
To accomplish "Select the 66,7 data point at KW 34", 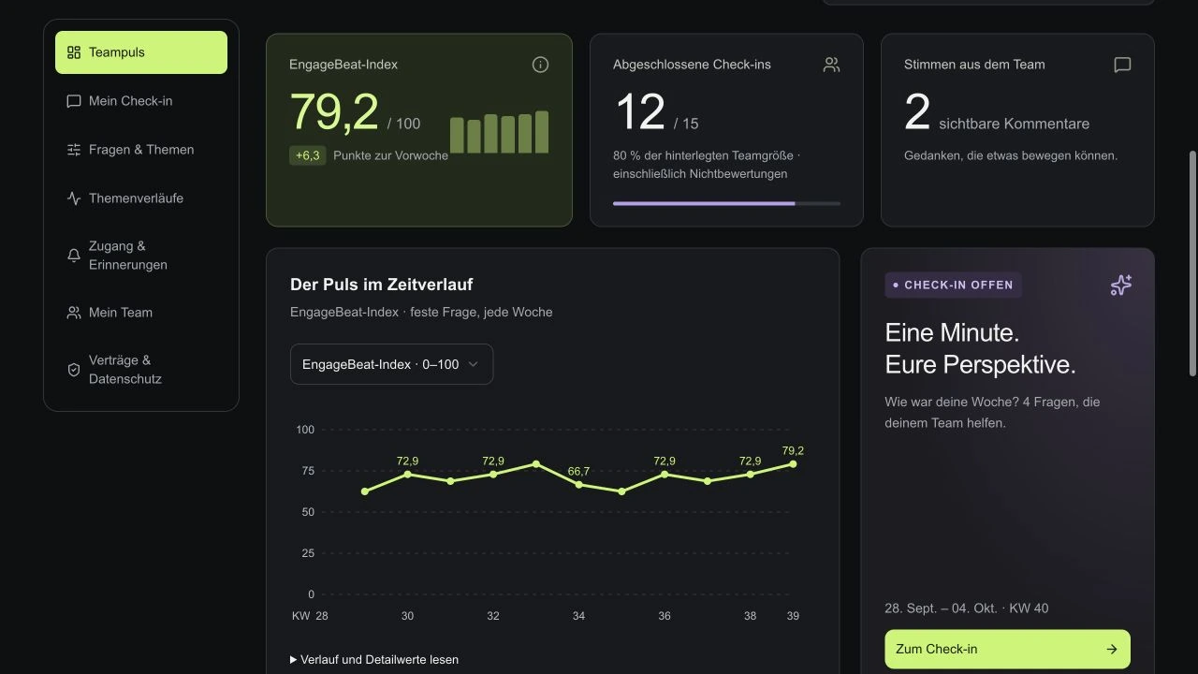I will point(578,484).
